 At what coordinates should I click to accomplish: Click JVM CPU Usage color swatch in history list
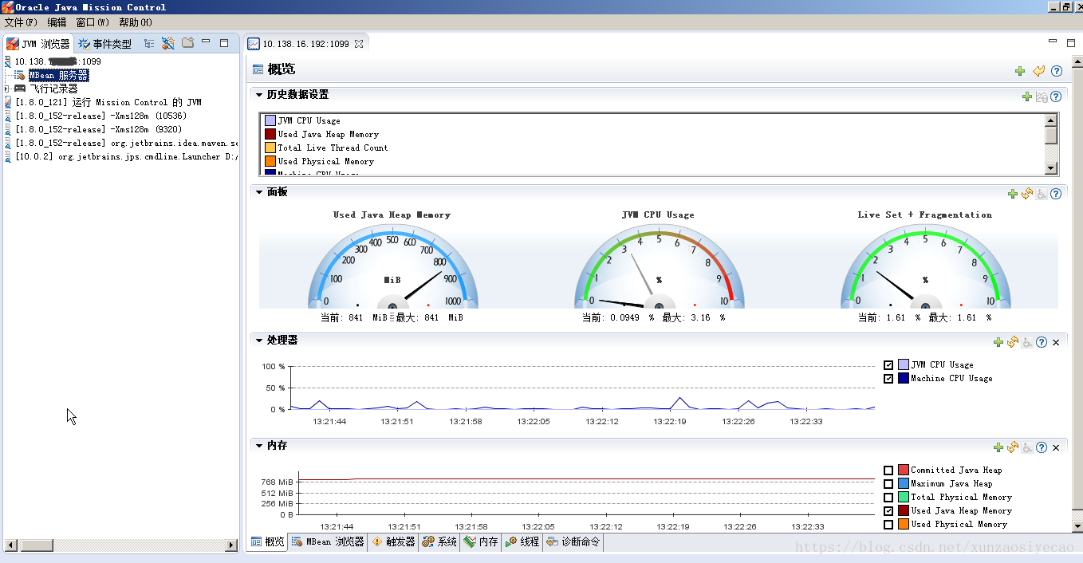(x=270, y=121)
